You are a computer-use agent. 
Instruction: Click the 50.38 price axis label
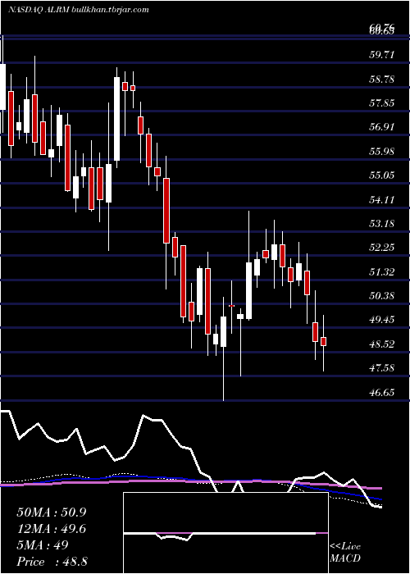(382, 295)
